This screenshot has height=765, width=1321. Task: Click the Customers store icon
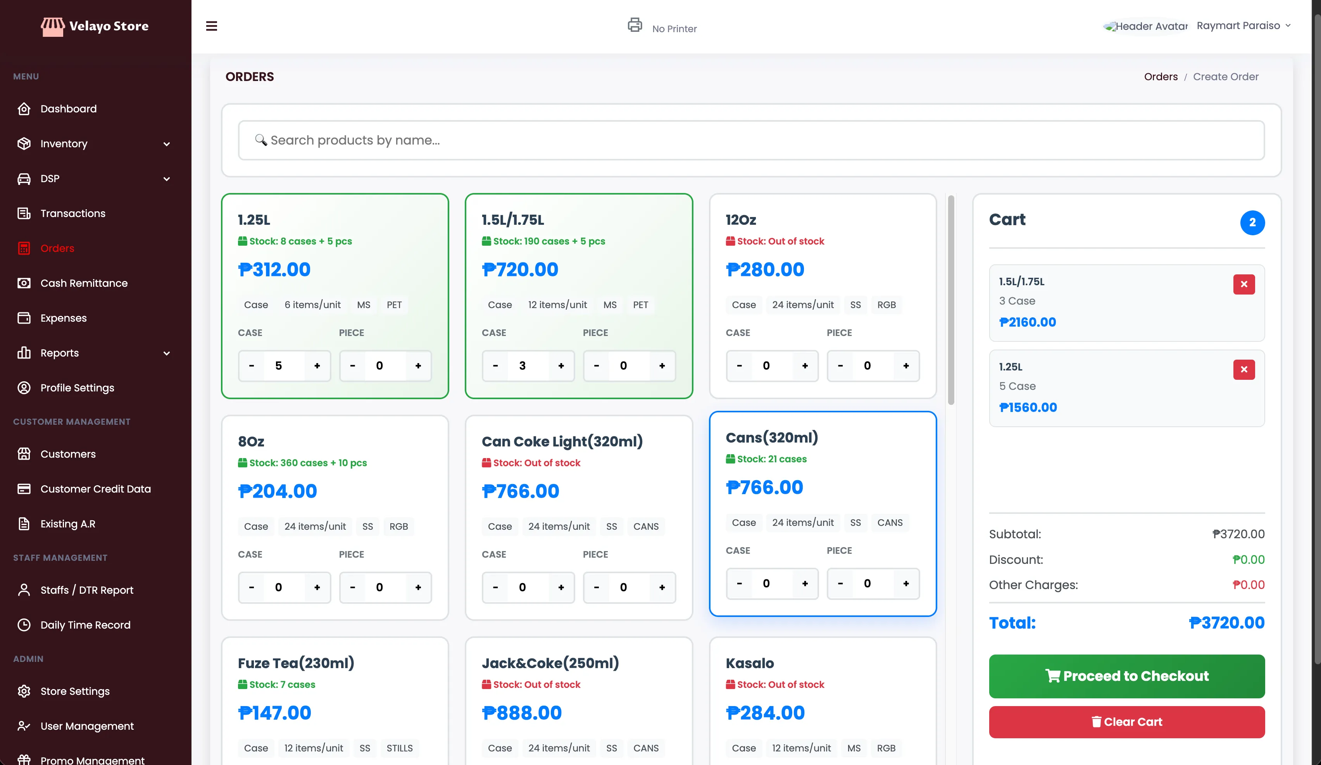(24, 454)
